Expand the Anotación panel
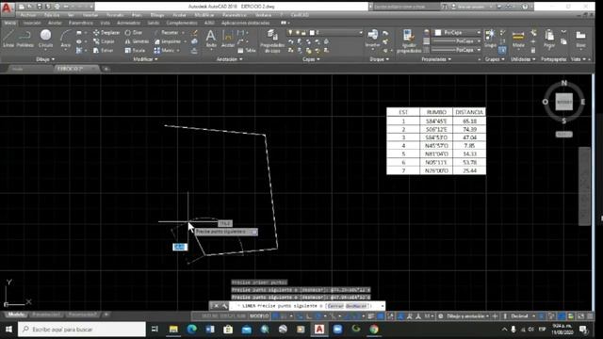 (x=229, y=59)
